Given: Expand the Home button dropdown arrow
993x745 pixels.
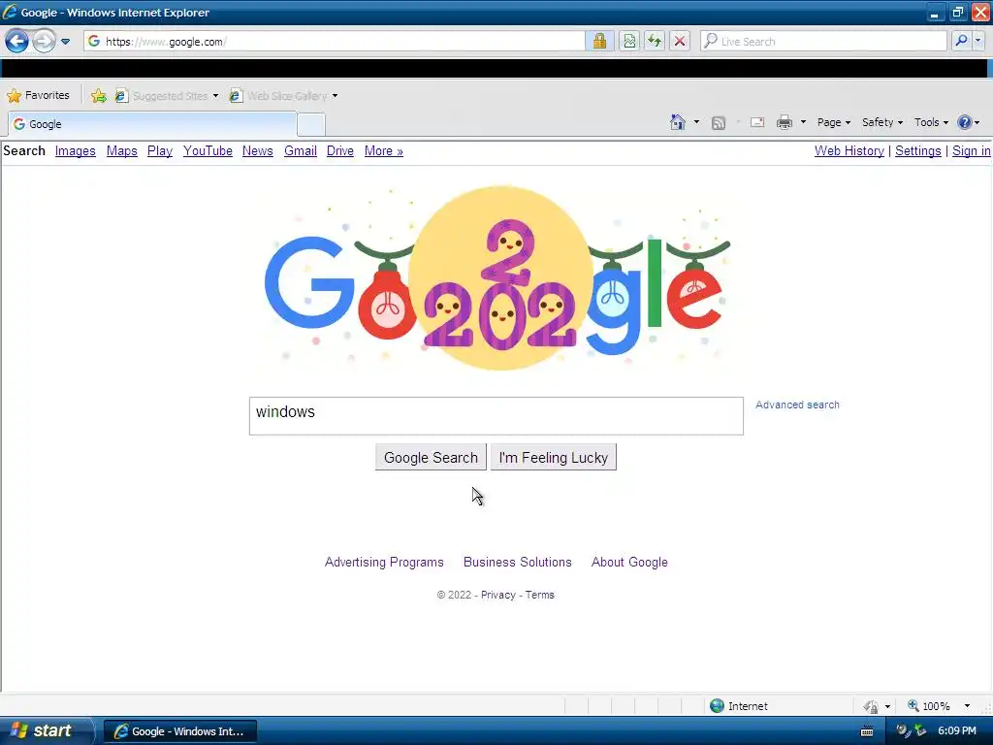Looking at the screenshot, I should [696, 122].
